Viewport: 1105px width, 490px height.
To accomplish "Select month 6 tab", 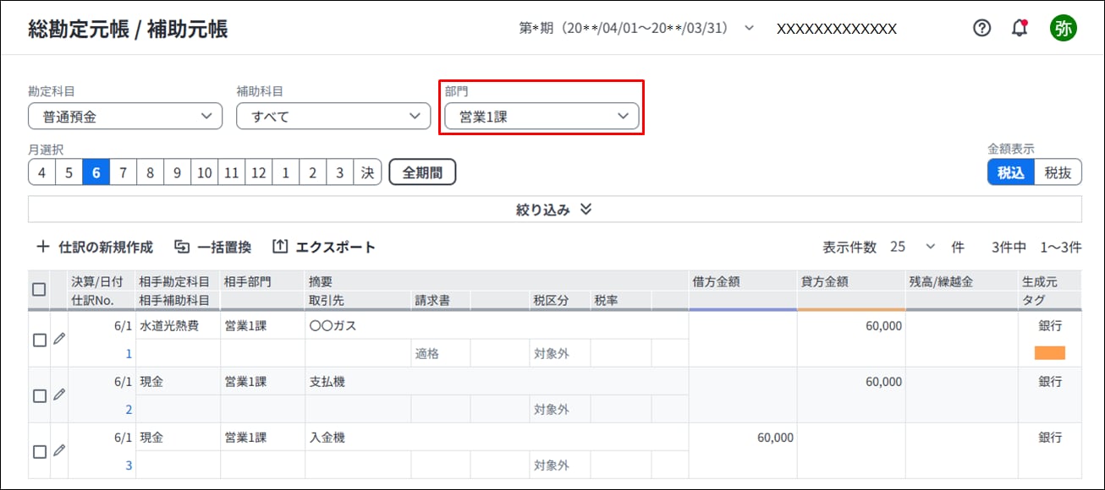I will (96, 172).
